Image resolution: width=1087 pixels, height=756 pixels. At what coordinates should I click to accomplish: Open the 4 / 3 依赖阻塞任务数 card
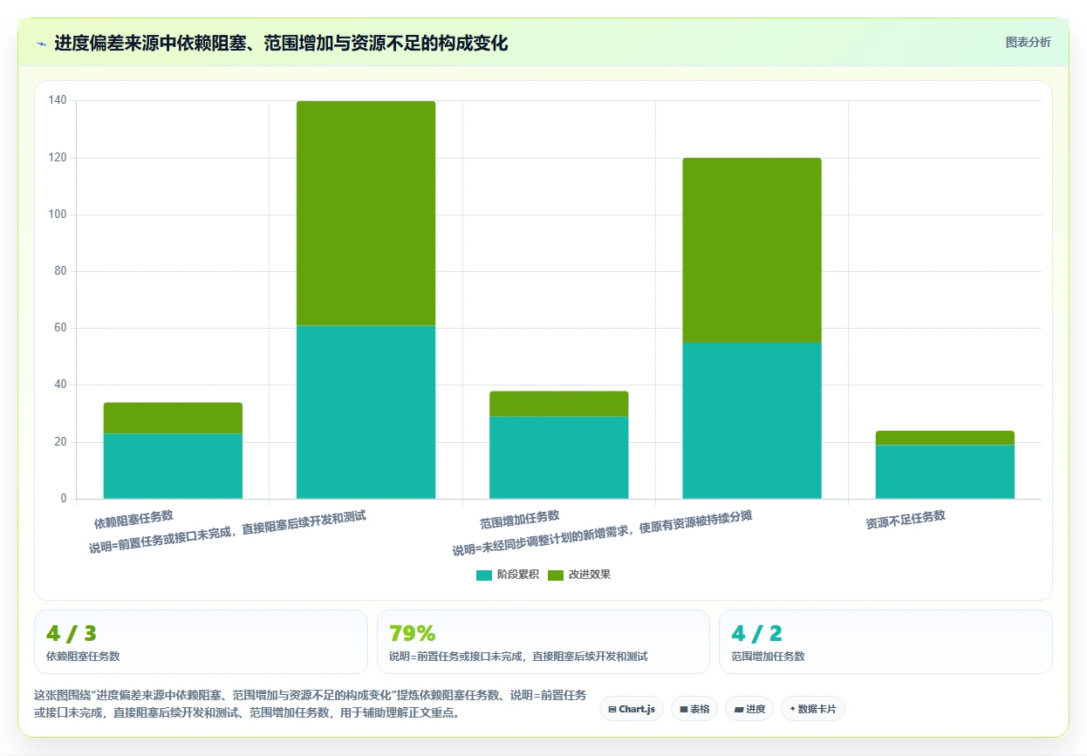point(201,642)
